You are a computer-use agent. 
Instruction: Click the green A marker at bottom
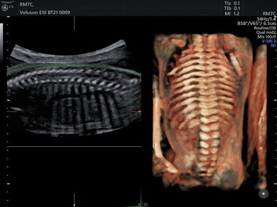click(x=138, y=204)
